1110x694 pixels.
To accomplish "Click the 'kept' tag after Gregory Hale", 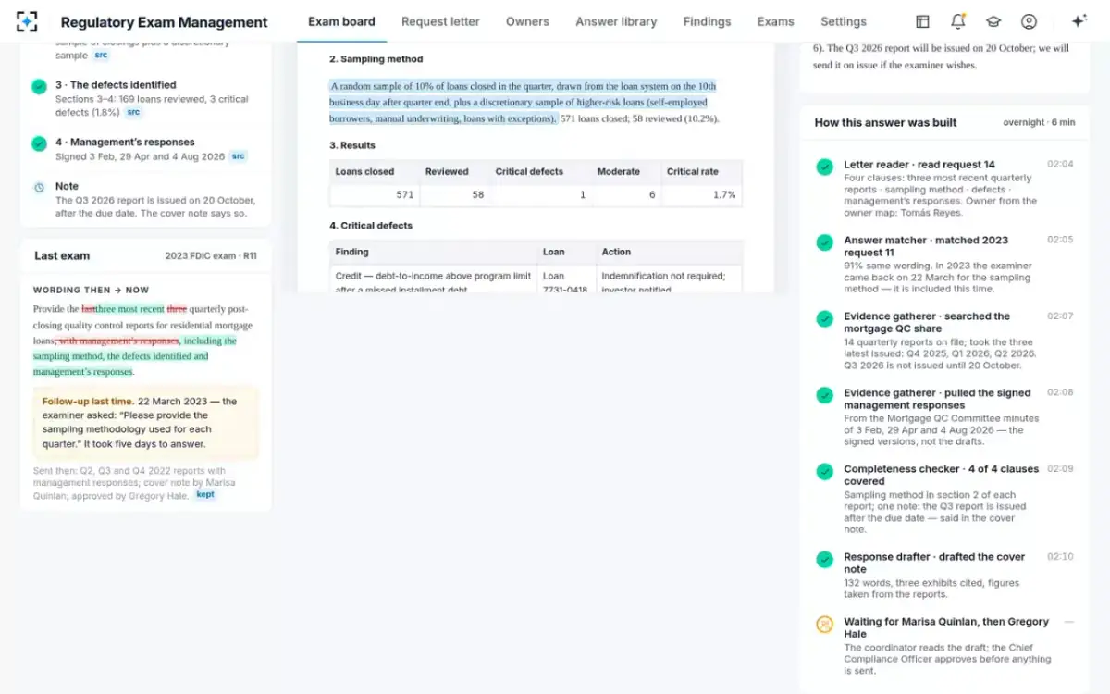I will pyautogui.click(x=205, y=495).
